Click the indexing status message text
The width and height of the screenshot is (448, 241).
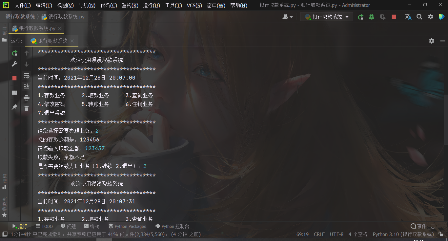106,234
